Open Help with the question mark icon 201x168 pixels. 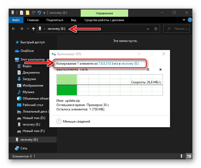(190, 20)
